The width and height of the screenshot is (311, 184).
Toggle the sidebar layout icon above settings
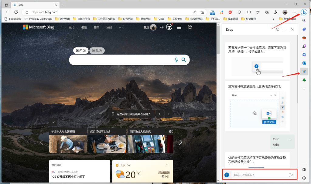coord(304,169)
